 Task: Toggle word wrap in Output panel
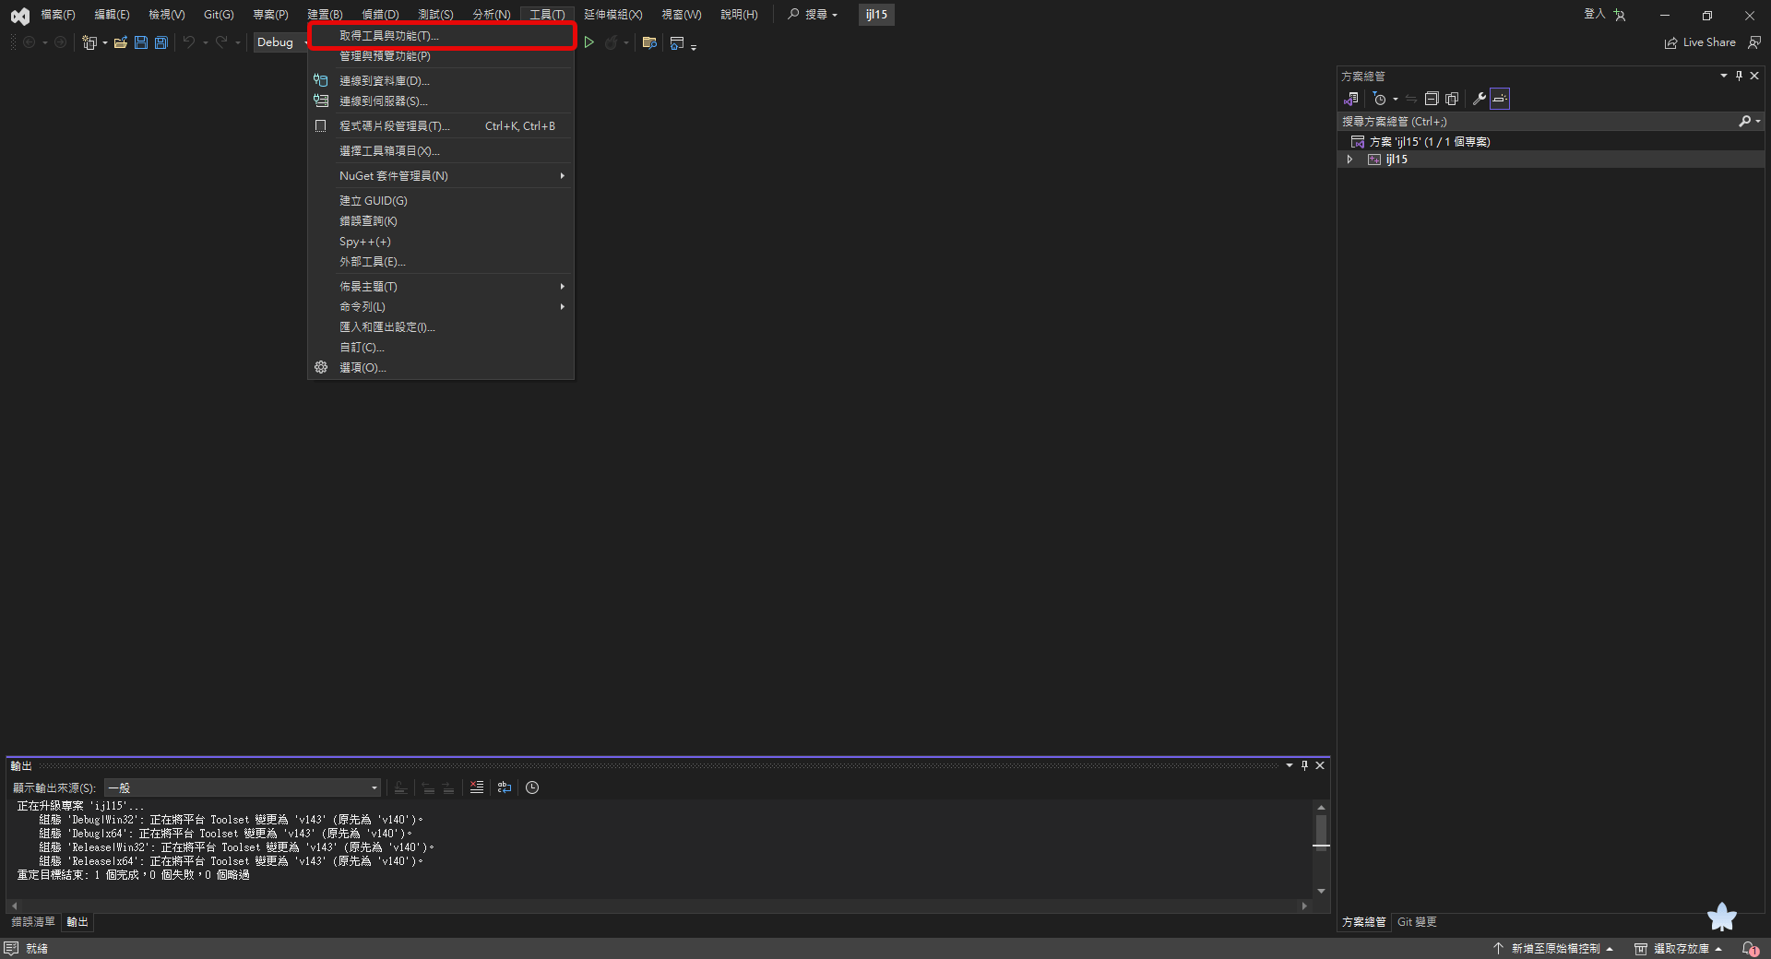505,787
